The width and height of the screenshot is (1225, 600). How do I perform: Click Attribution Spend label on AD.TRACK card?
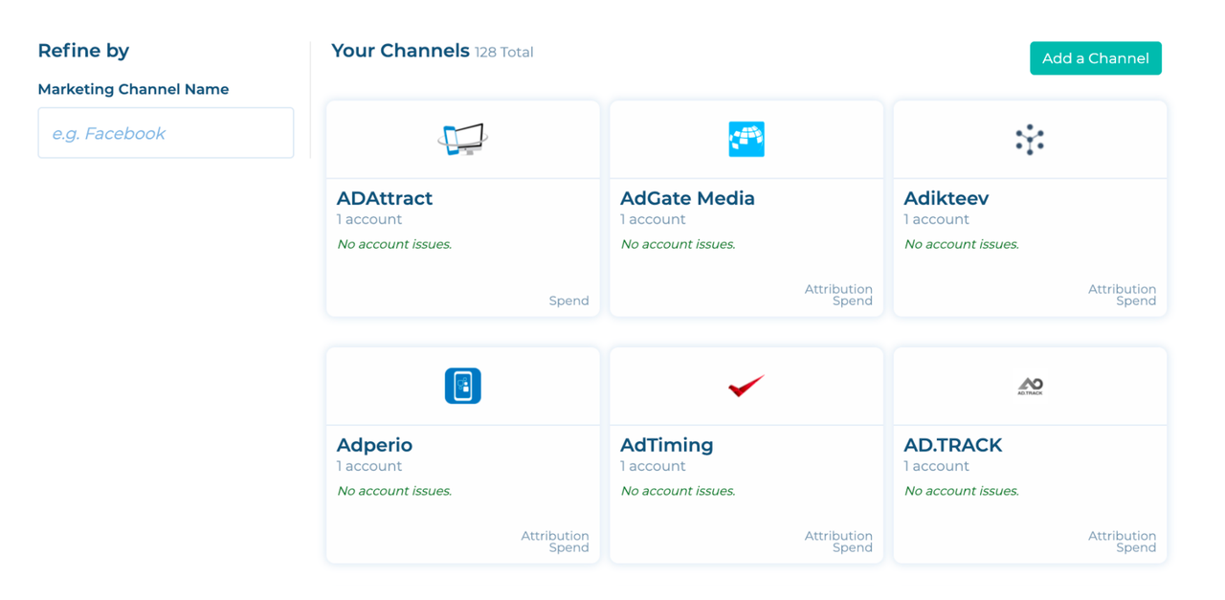(x=1122, y=542)
